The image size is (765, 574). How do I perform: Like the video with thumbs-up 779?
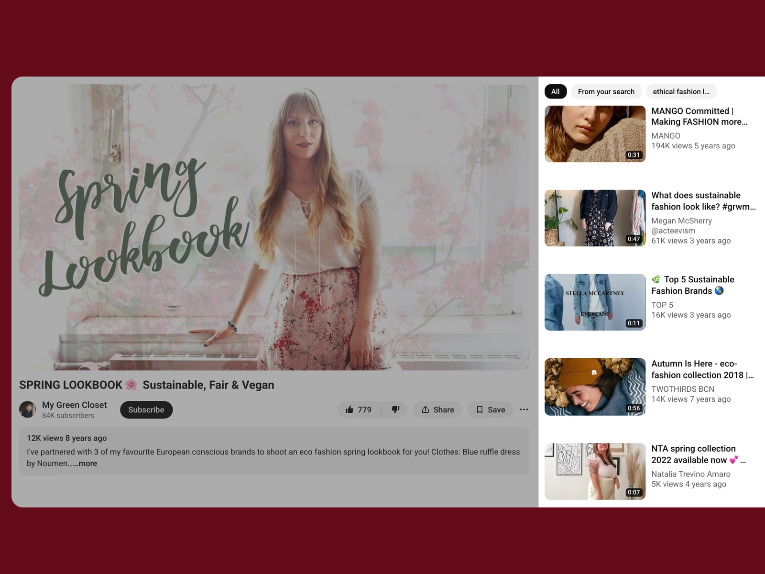point(359,409)
